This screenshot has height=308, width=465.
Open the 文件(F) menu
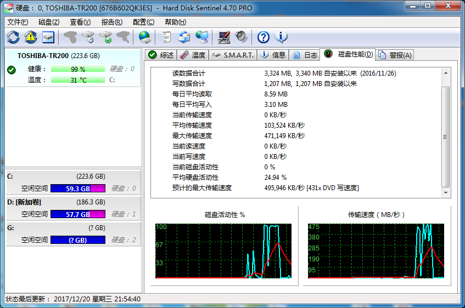click(18, 22)
